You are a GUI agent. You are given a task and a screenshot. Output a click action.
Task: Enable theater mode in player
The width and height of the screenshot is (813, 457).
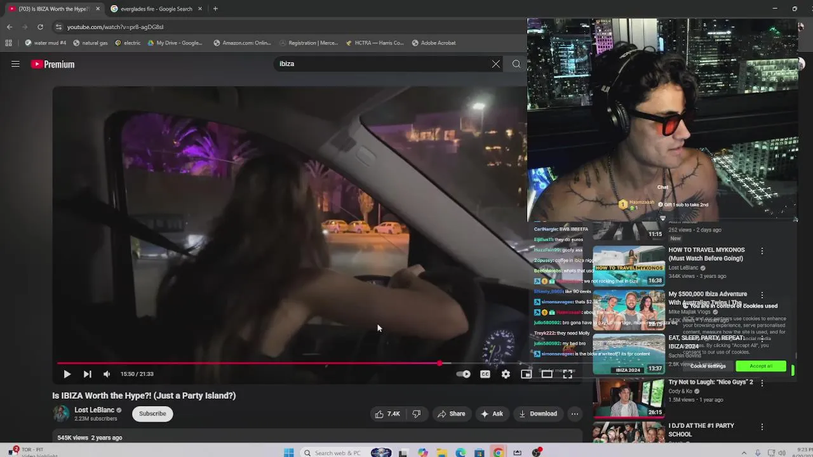click(x=547, y=374)
